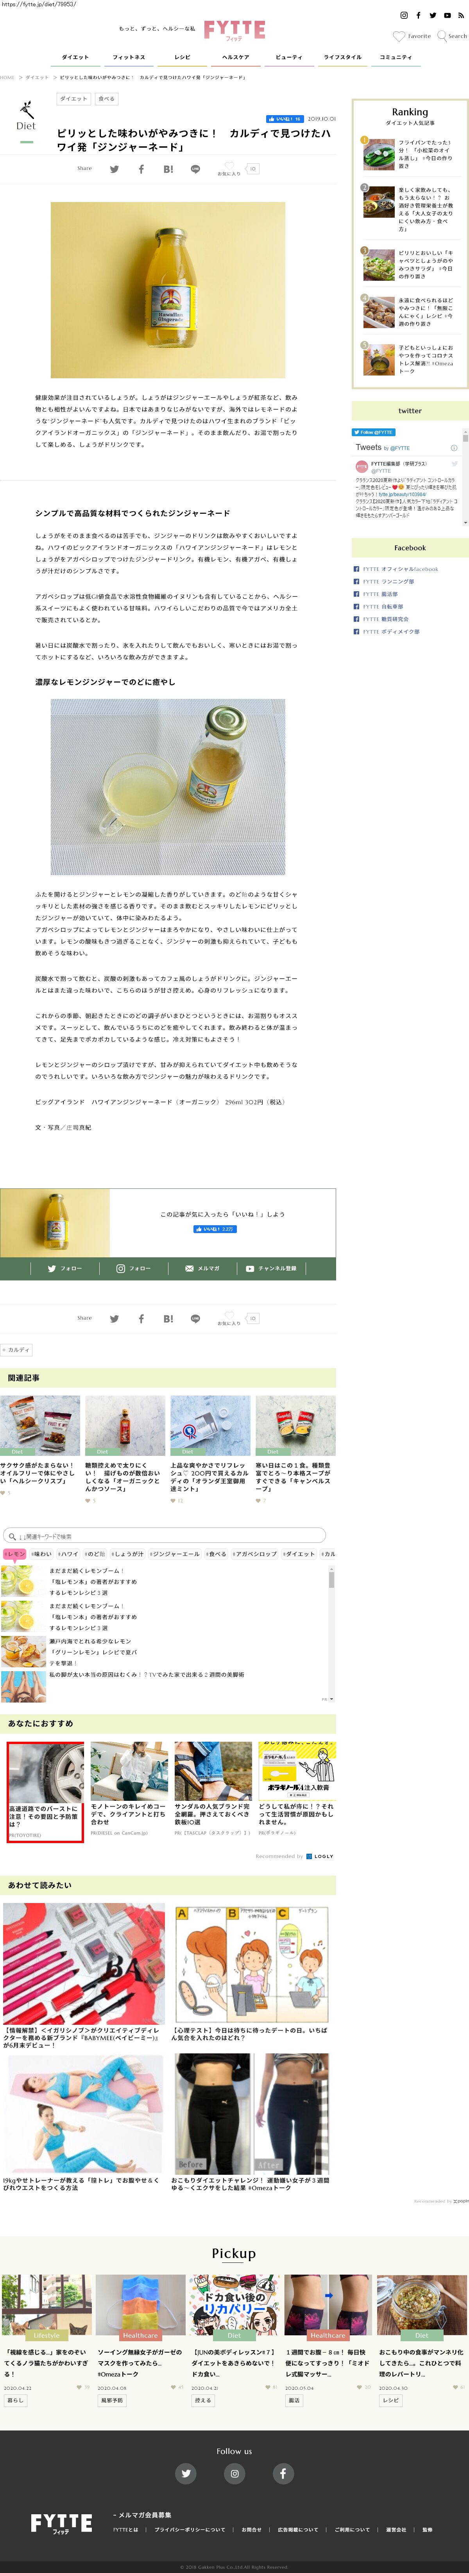Open Instagram circle icon in footer

coord(234,2473)
